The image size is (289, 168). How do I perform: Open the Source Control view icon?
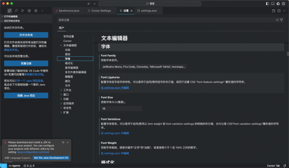click(x=23, y=11)
